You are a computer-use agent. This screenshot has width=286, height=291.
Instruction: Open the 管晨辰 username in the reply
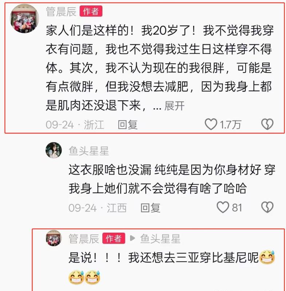[84, 238]
